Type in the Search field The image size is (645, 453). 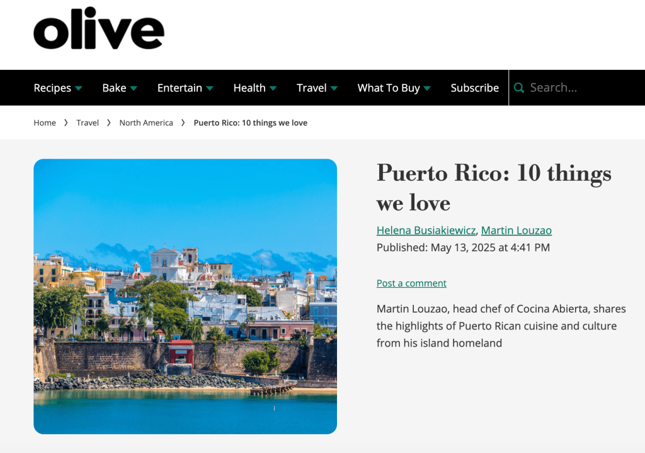579,88
